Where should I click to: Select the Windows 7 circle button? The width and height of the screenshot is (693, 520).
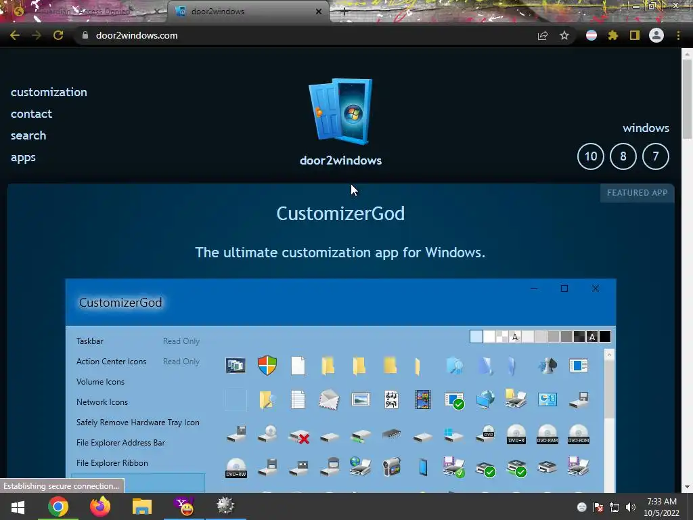(655, 156)
